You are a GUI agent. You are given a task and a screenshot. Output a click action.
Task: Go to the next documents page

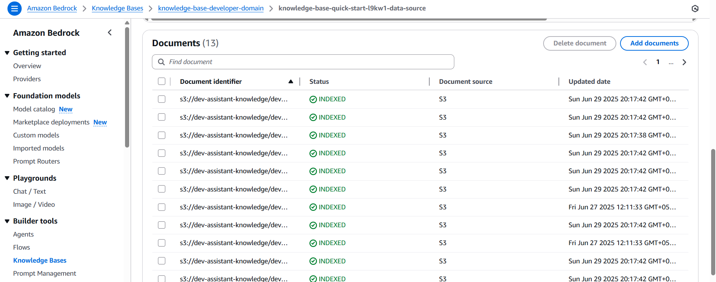point(684,62)
